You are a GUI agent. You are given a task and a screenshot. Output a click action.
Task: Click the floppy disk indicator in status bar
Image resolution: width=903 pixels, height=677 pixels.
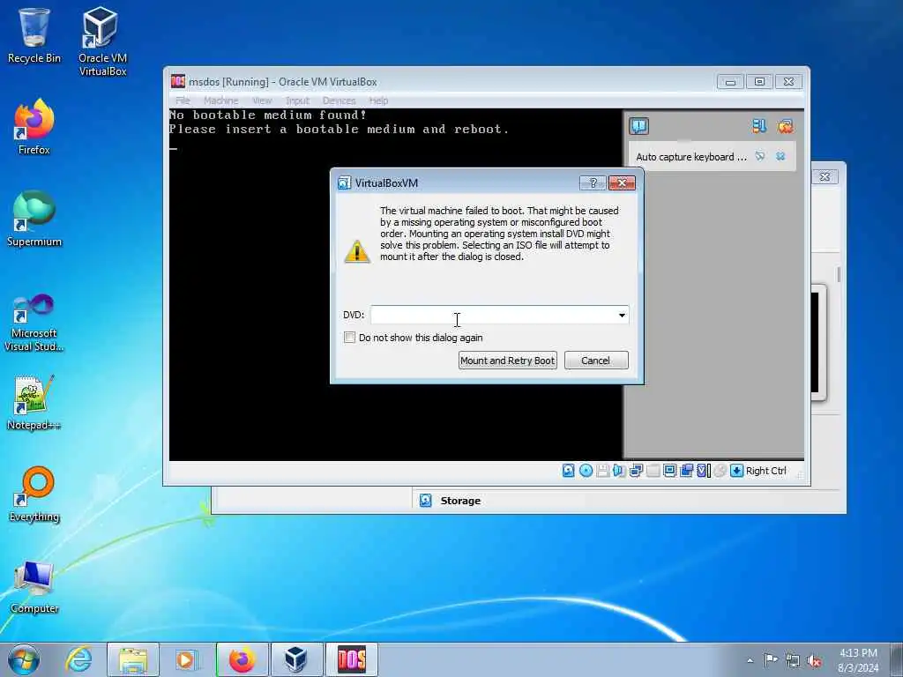602,471
